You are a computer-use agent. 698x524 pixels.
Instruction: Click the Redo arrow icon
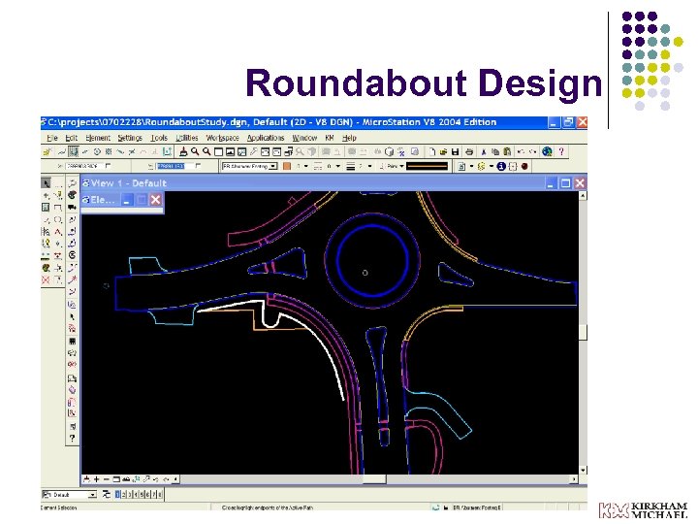click(x=532, y=152)
